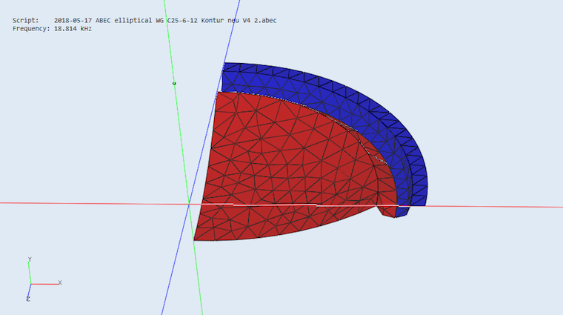
Task: Click the X label on the orientation gizmo
Action: [60, 282]
